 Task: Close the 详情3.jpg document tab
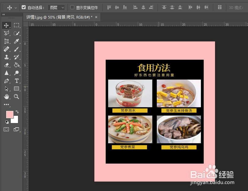click(x=96, y=17)
